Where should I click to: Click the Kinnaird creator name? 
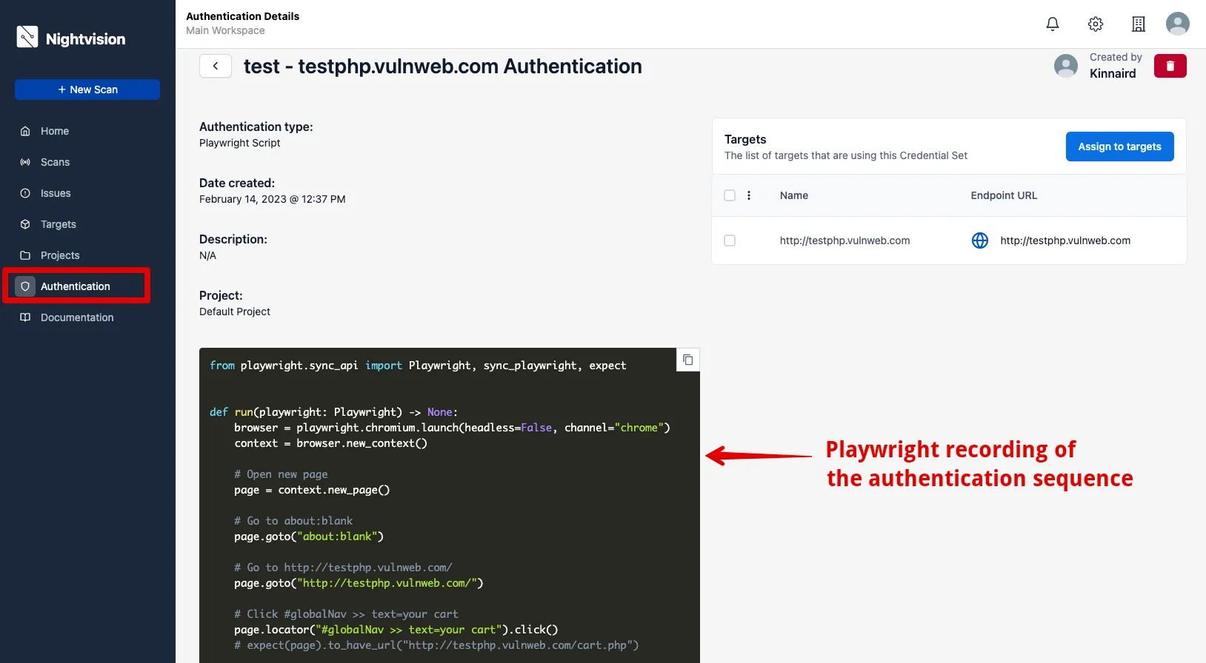coord(1113,73)
